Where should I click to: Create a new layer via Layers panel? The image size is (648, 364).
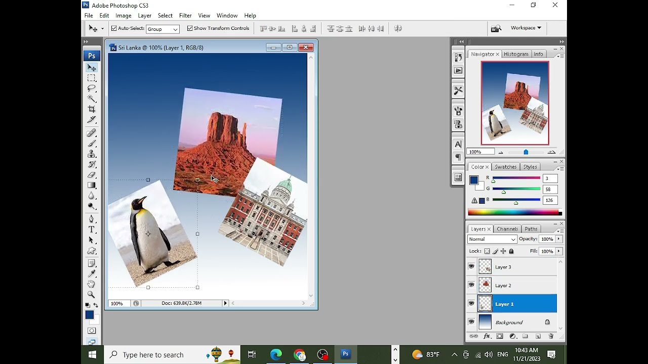(x=538, y=336)
